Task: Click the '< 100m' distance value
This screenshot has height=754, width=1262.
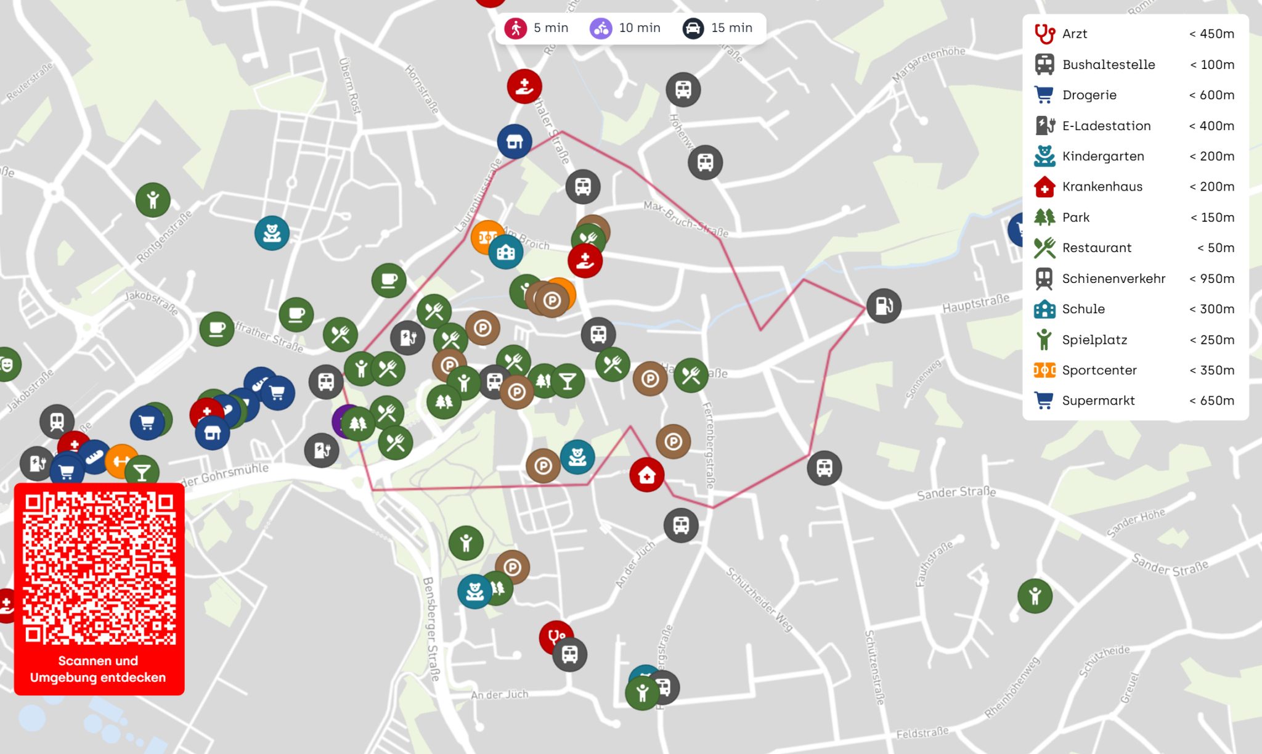Action: [x=1212, y=65]
